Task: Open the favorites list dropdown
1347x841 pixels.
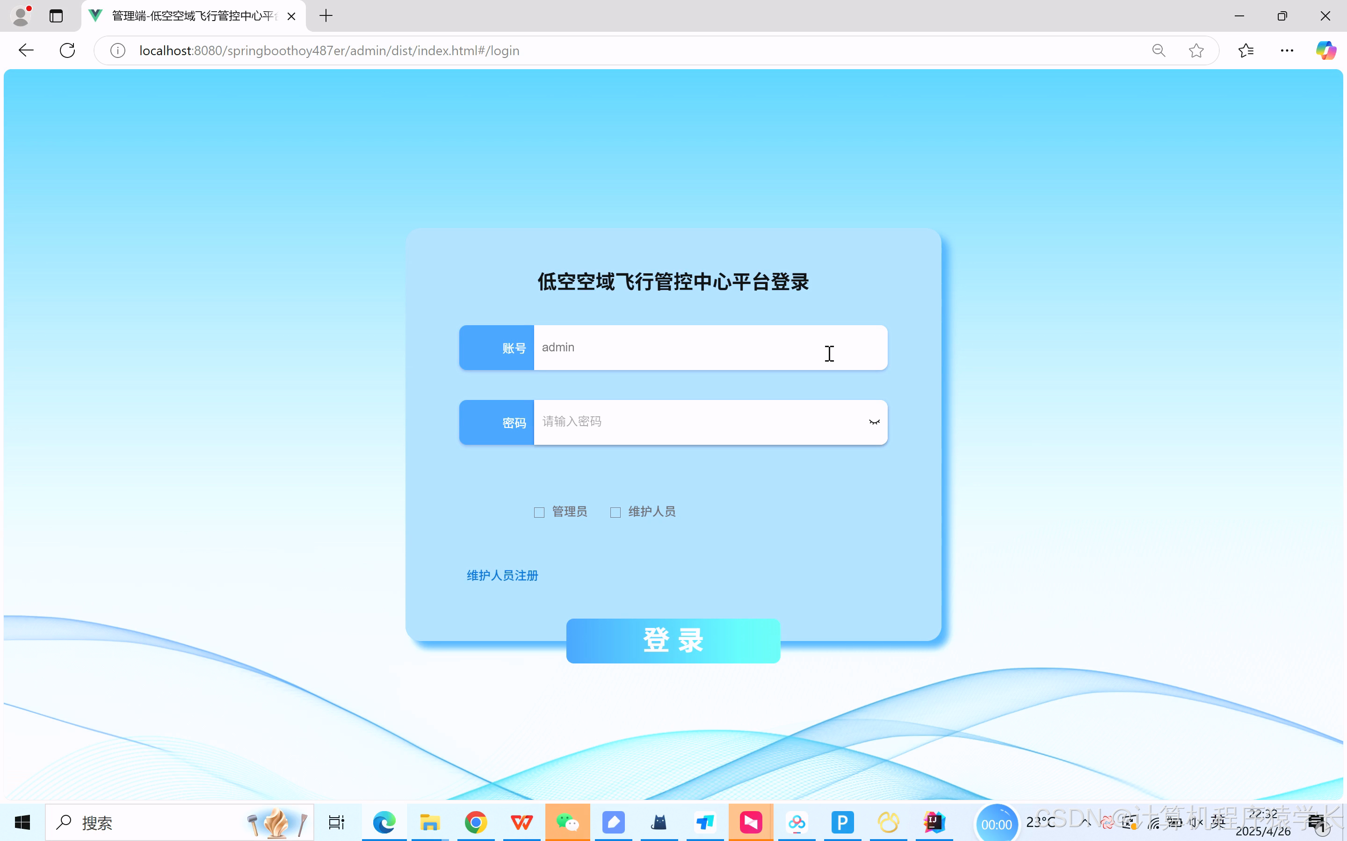Action: pos(1246,50)
